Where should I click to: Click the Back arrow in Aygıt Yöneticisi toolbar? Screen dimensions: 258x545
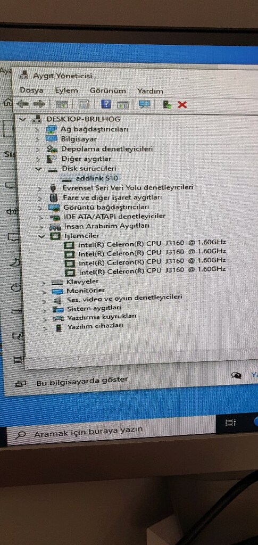(x=23, y=104)
